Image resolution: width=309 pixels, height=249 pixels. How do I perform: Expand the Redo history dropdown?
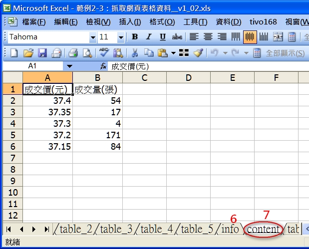pyautogui.click(x=246, y=53)
